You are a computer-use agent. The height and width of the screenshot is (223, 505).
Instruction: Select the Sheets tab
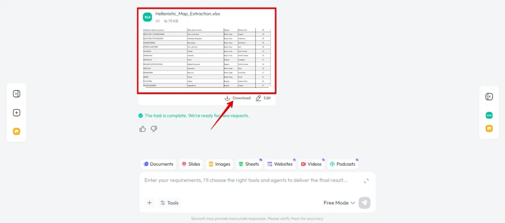(x=249, y=164)
